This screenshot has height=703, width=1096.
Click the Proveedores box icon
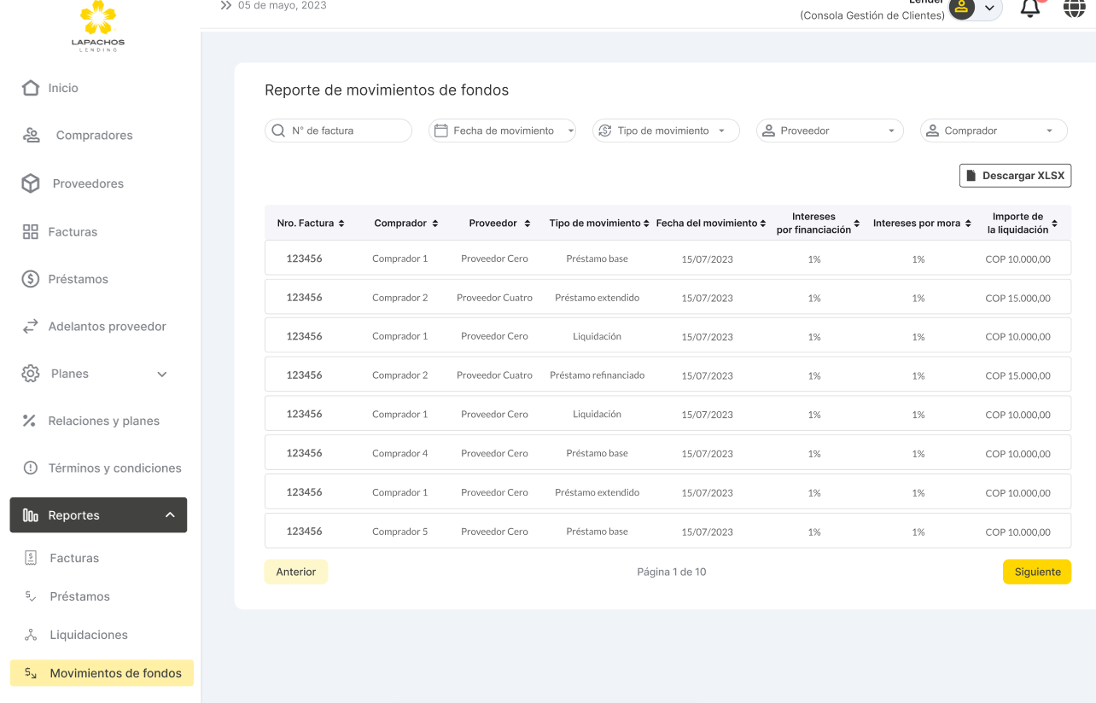(31, 183)
